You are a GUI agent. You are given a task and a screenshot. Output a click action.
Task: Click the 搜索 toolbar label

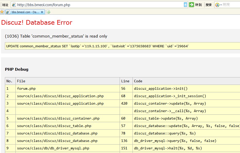tap(209, 5)
